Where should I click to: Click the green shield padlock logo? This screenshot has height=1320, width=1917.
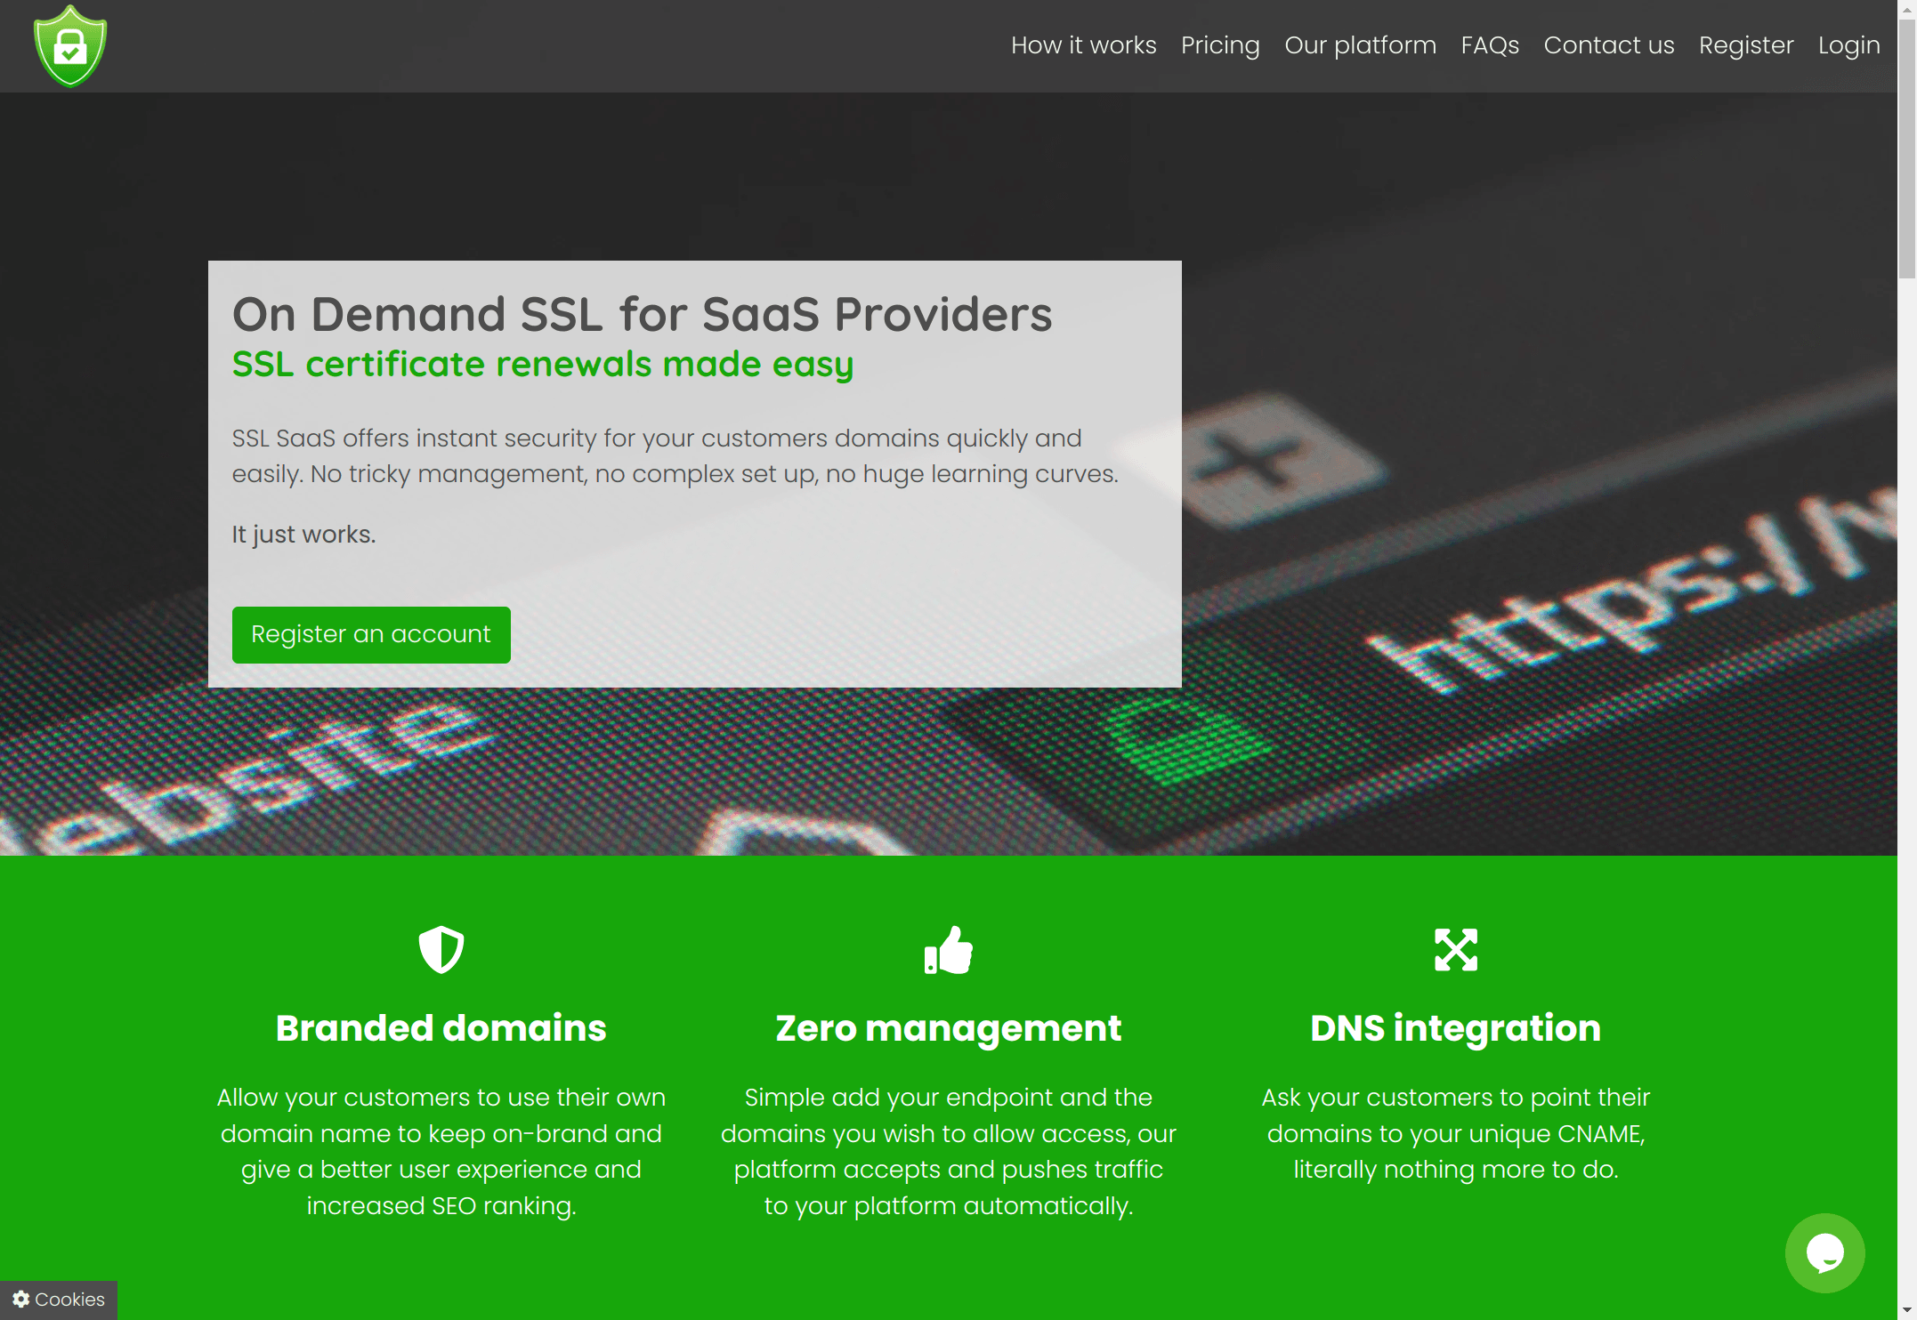click(70, 46)
